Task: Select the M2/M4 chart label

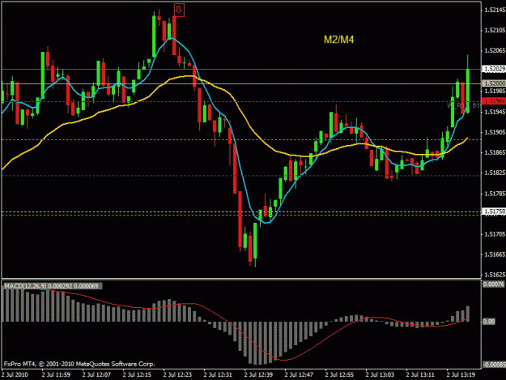Action: point(339,40)
